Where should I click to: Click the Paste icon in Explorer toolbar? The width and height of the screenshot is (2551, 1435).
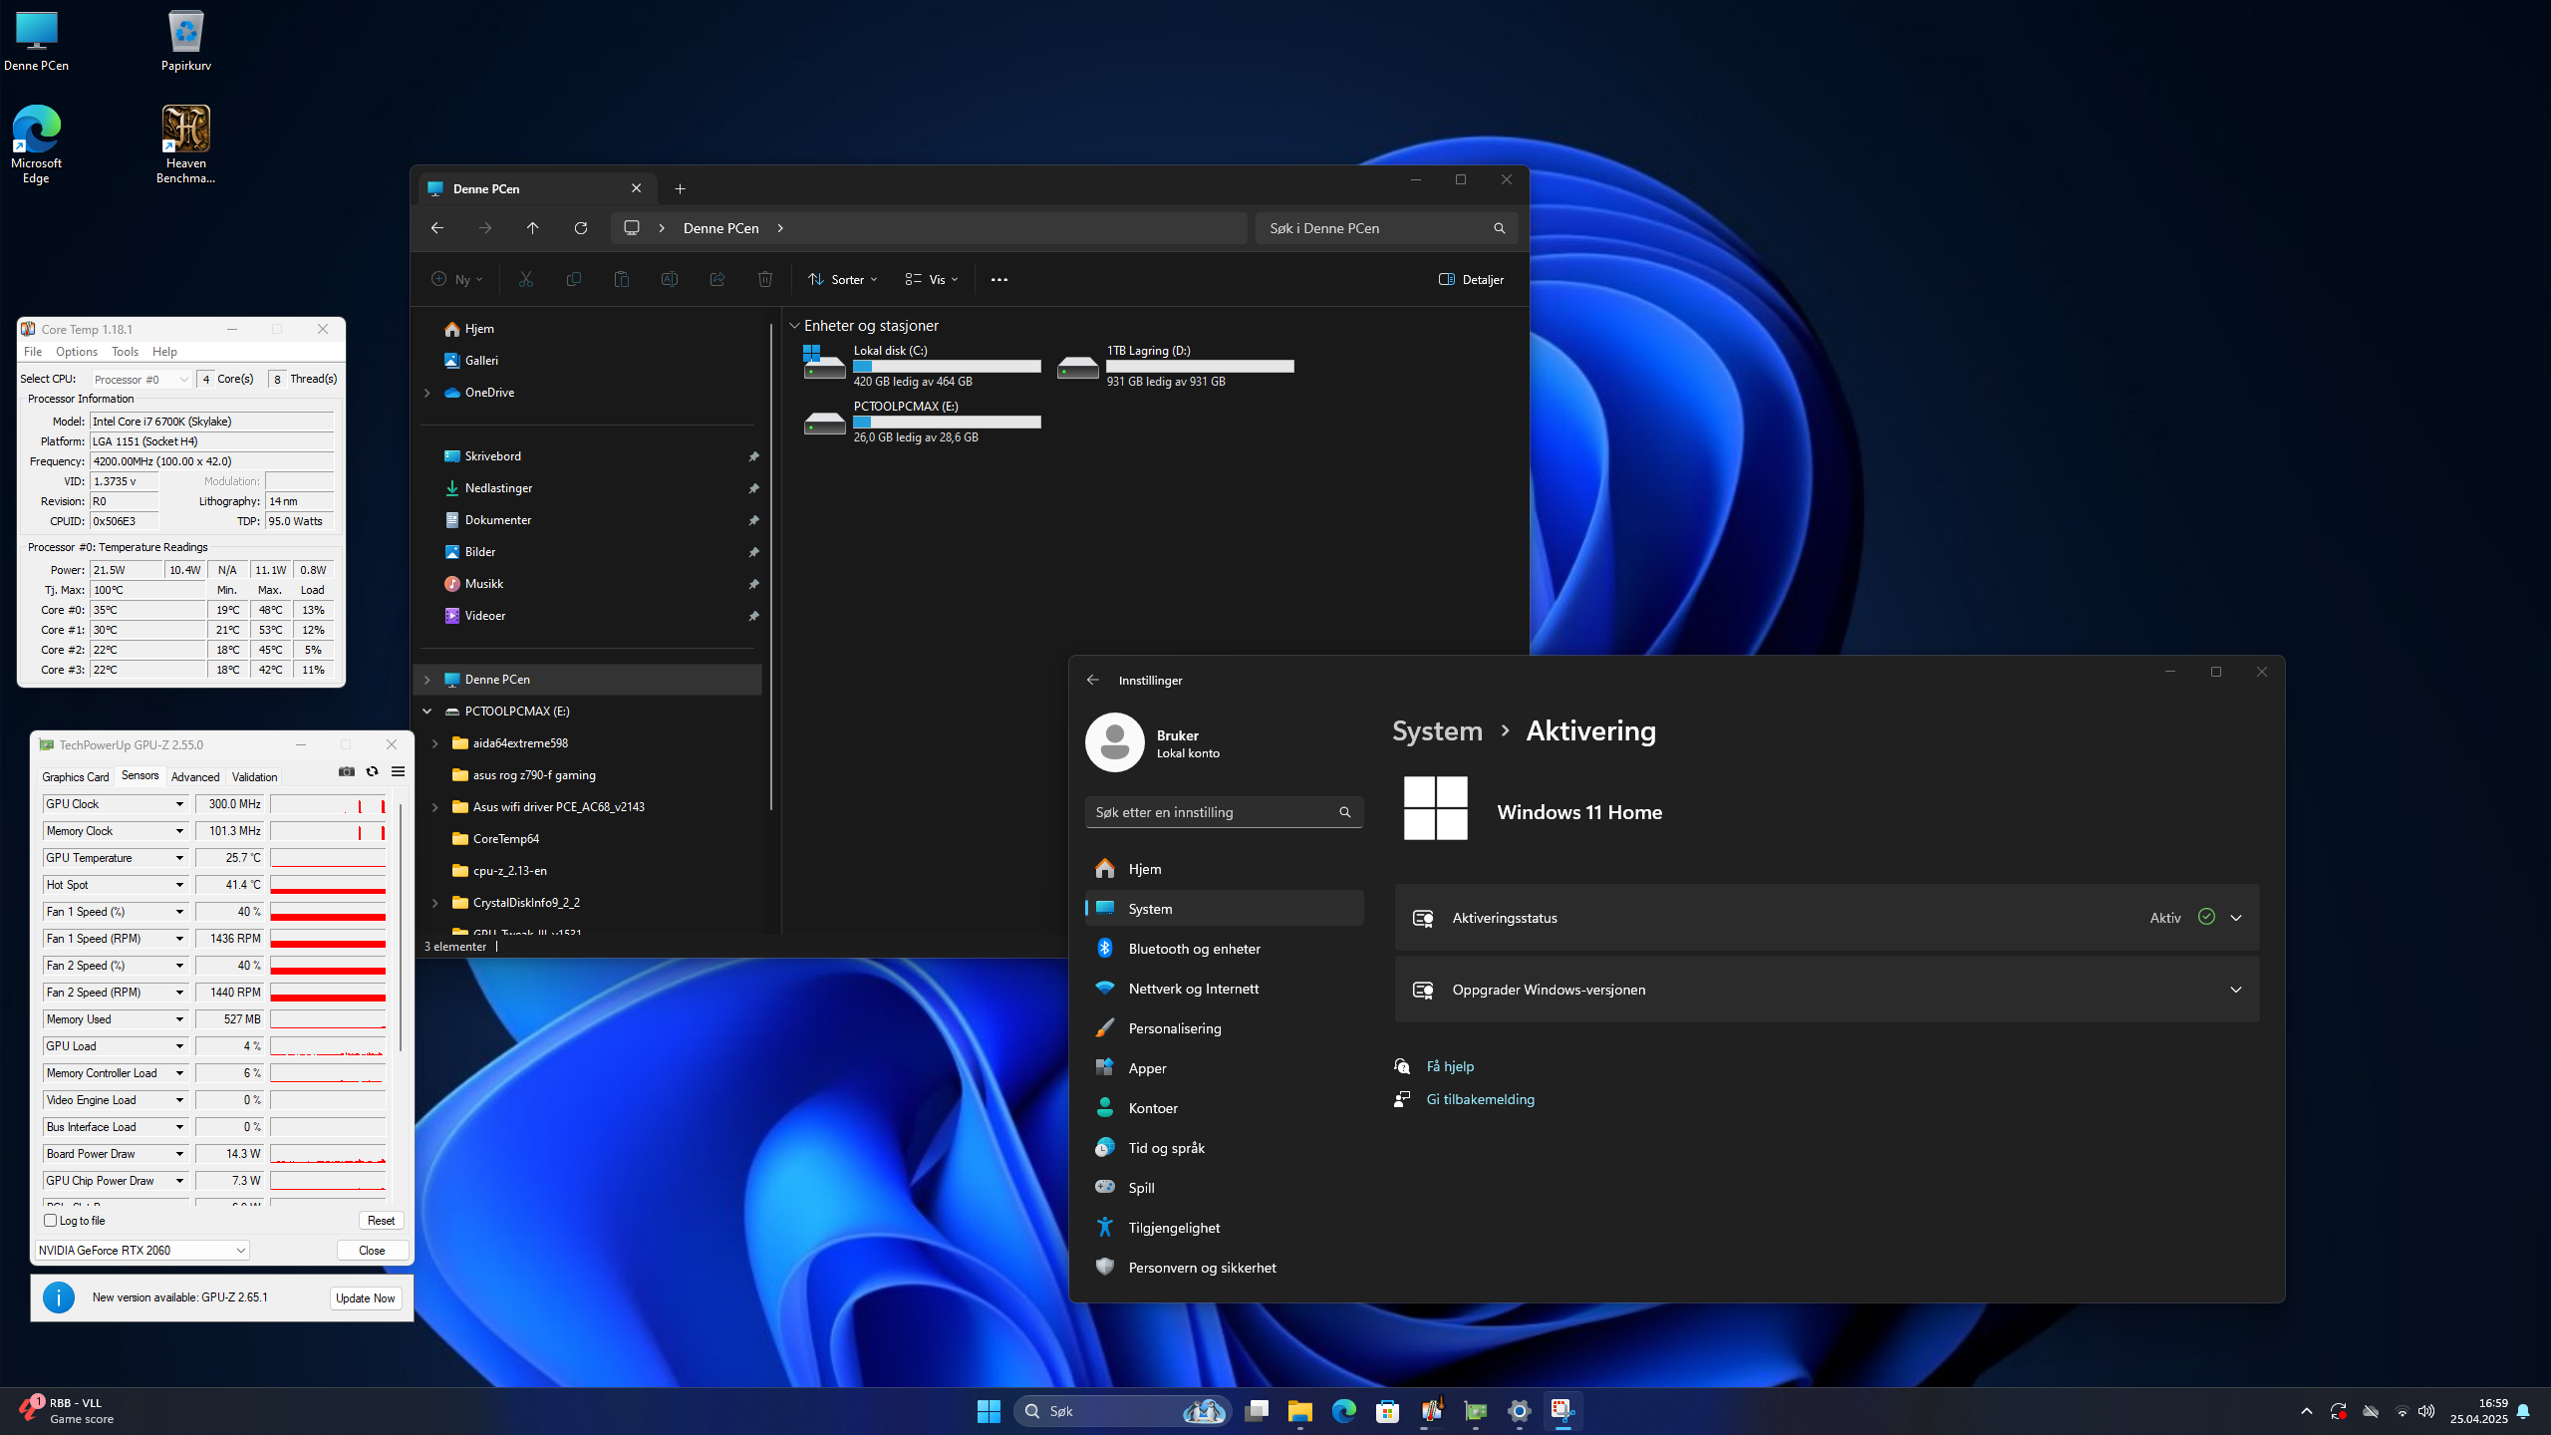(622, 279)
